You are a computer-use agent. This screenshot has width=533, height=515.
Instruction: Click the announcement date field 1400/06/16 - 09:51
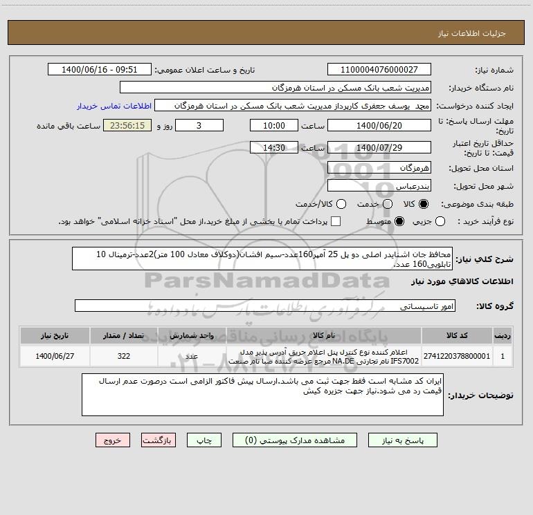click(99, 69)
